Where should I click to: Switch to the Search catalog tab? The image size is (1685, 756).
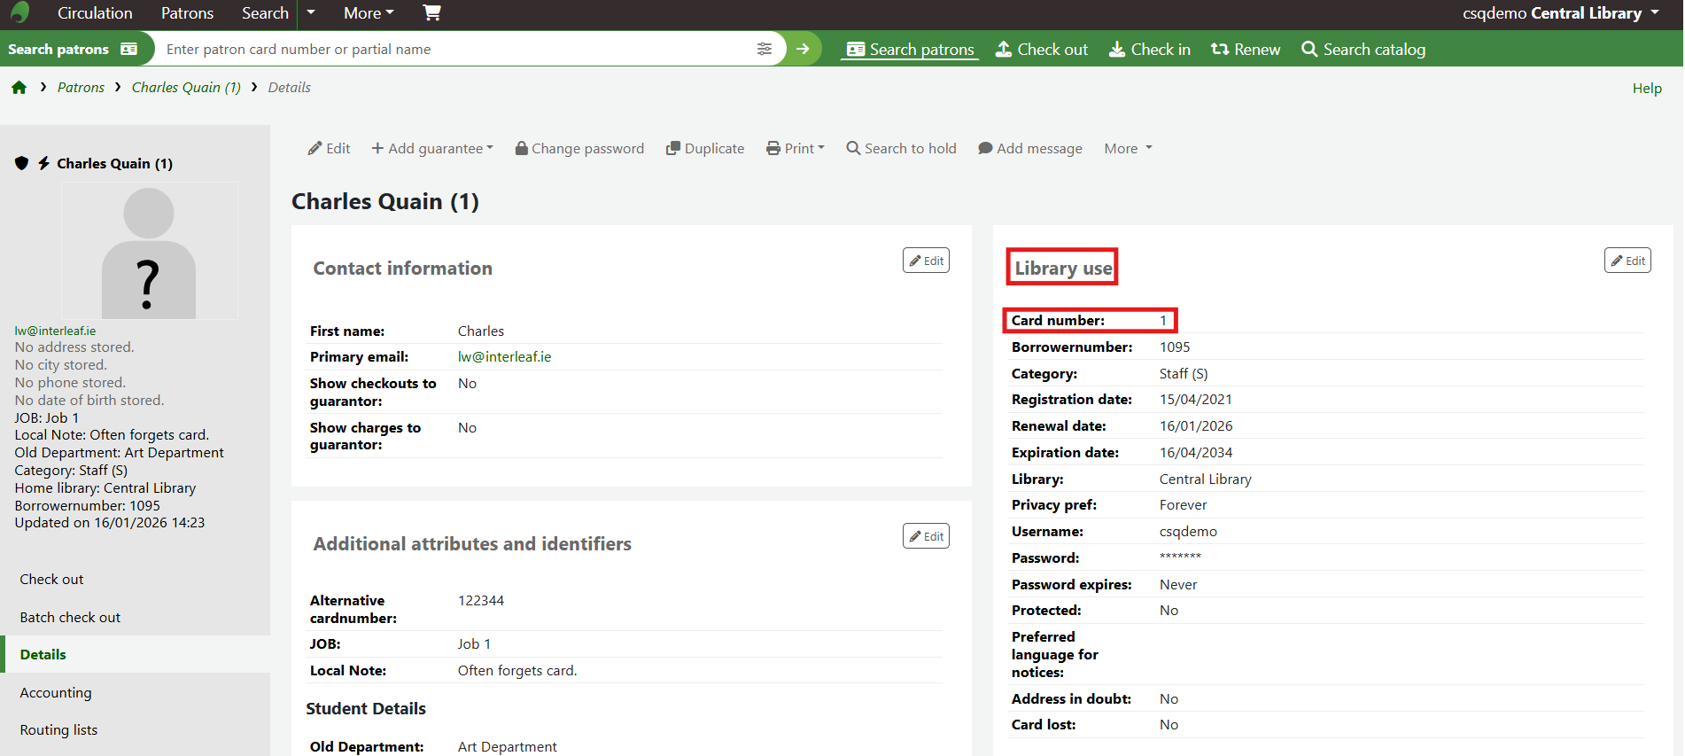(1363, 50)
